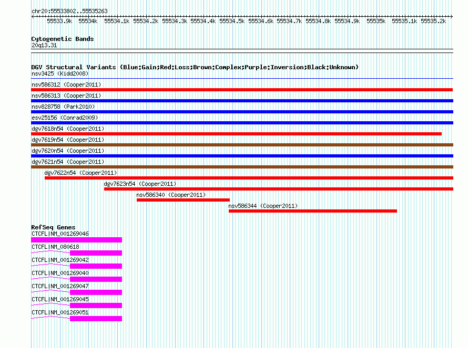Open the nsv586312 (Cooper2011) label
Image resolution: width=468 pixels, height=348 pixels.
(66, 85)
